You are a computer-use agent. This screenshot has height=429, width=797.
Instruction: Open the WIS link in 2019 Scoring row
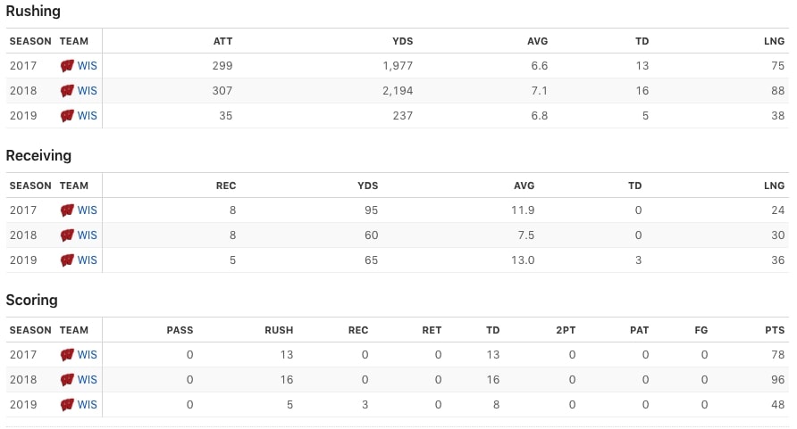(x=88, y=405)
